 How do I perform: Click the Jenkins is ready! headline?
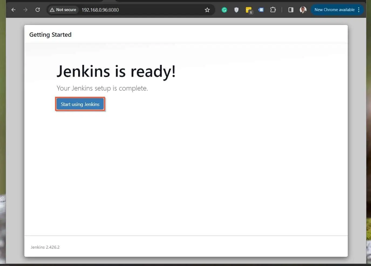pyautogui.click(x=116, y=71)
